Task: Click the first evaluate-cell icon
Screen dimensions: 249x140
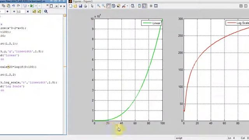Action: 34,11
